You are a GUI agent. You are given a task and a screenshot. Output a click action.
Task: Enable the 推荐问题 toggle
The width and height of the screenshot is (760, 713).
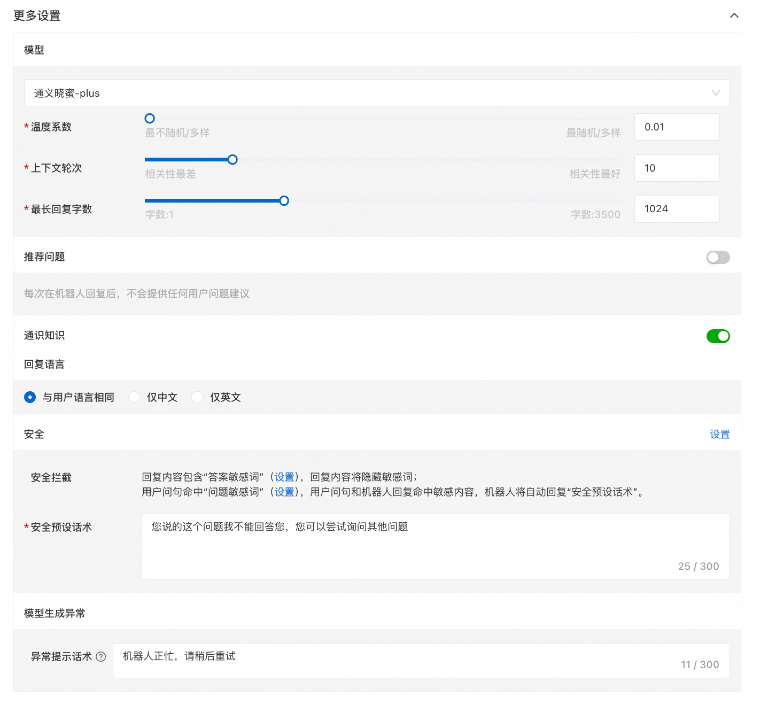718,258
